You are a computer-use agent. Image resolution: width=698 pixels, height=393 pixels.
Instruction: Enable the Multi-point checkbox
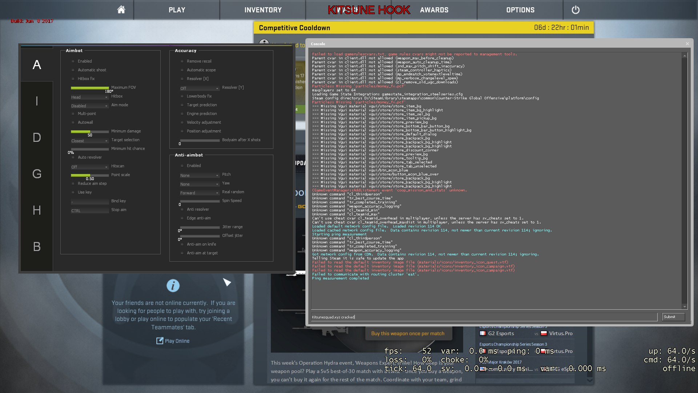pos(73,114)
